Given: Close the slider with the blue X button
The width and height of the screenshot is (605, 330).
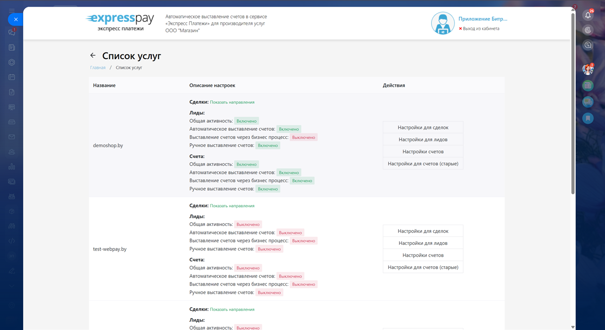Looking at the screenshot, I should click(16, 19).
